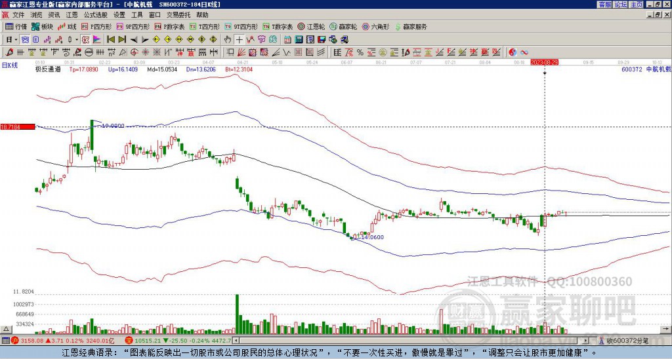Click the 日K线 label on chart

pyautogui.click(x=10, y=66)
